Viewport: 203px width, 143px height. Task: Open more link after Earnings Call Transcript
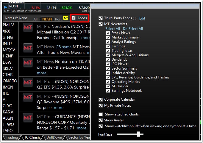85,38
